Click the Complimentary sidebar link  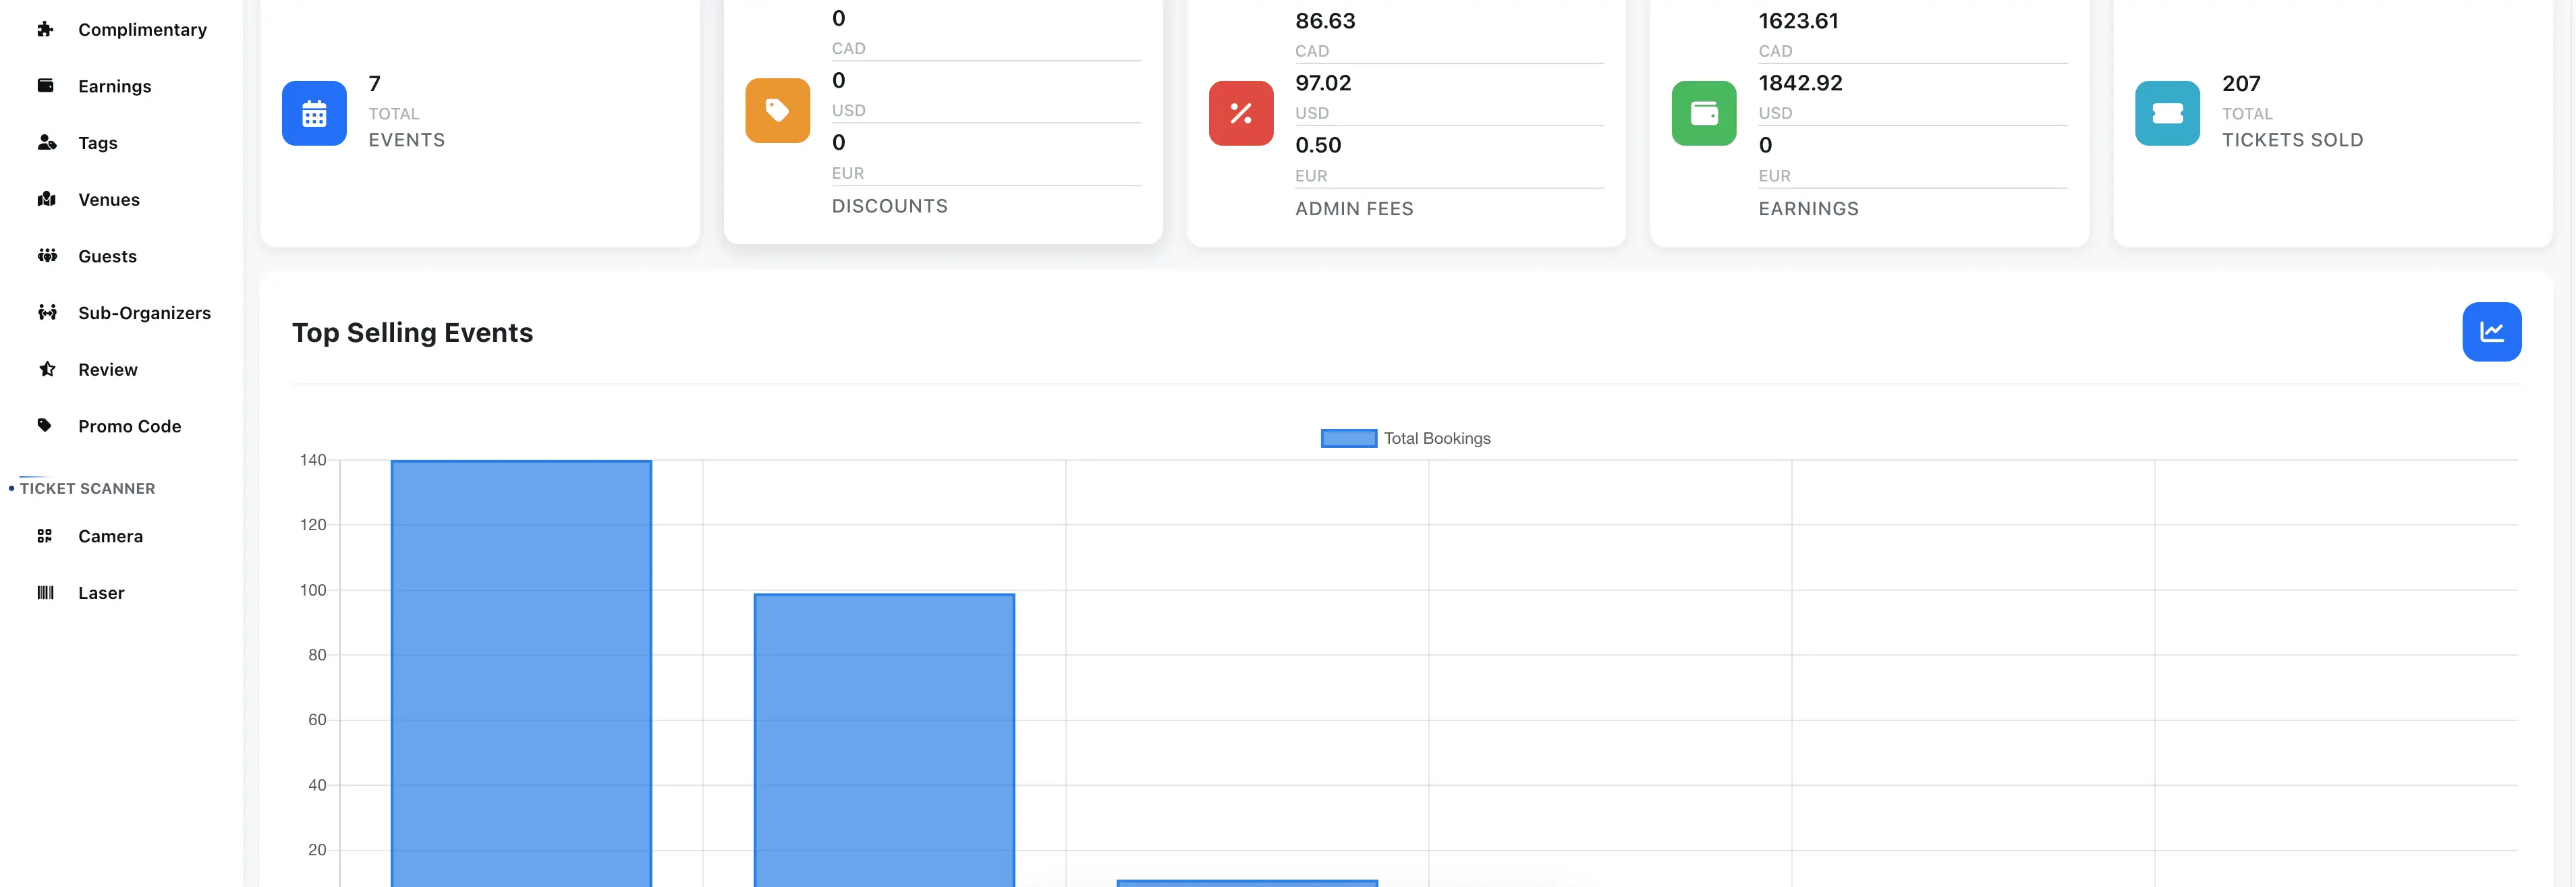143,29
